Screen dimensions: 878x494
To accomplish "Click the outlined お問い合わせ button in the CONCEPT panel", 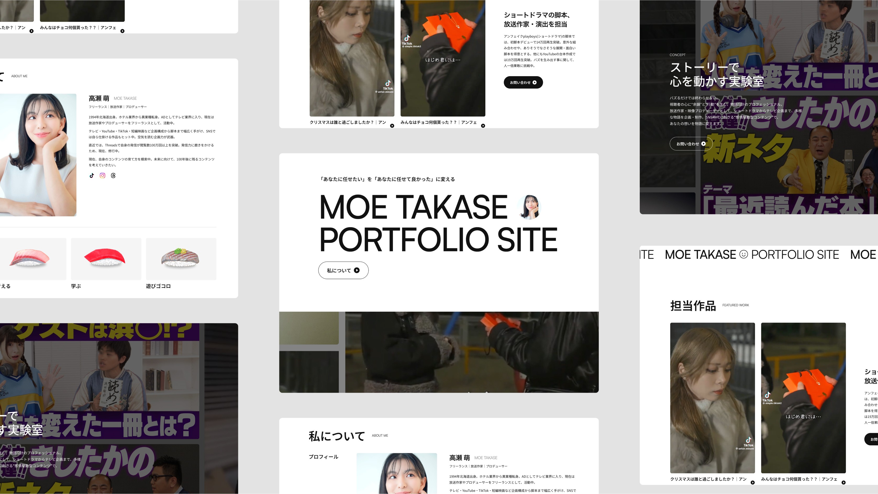I will coord(691,144).
